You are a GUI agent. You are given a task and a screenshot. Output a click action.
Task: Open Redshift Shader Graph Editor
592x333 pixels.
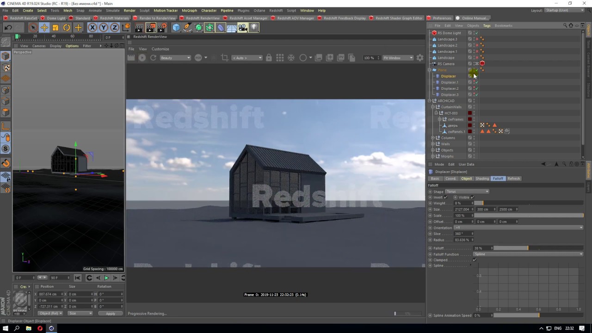pos(396,18)
